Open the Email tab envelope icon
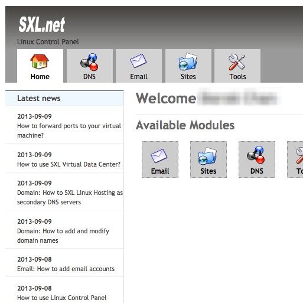The width and height of the screenshot is (303, 303). click(x=138, y=61)
